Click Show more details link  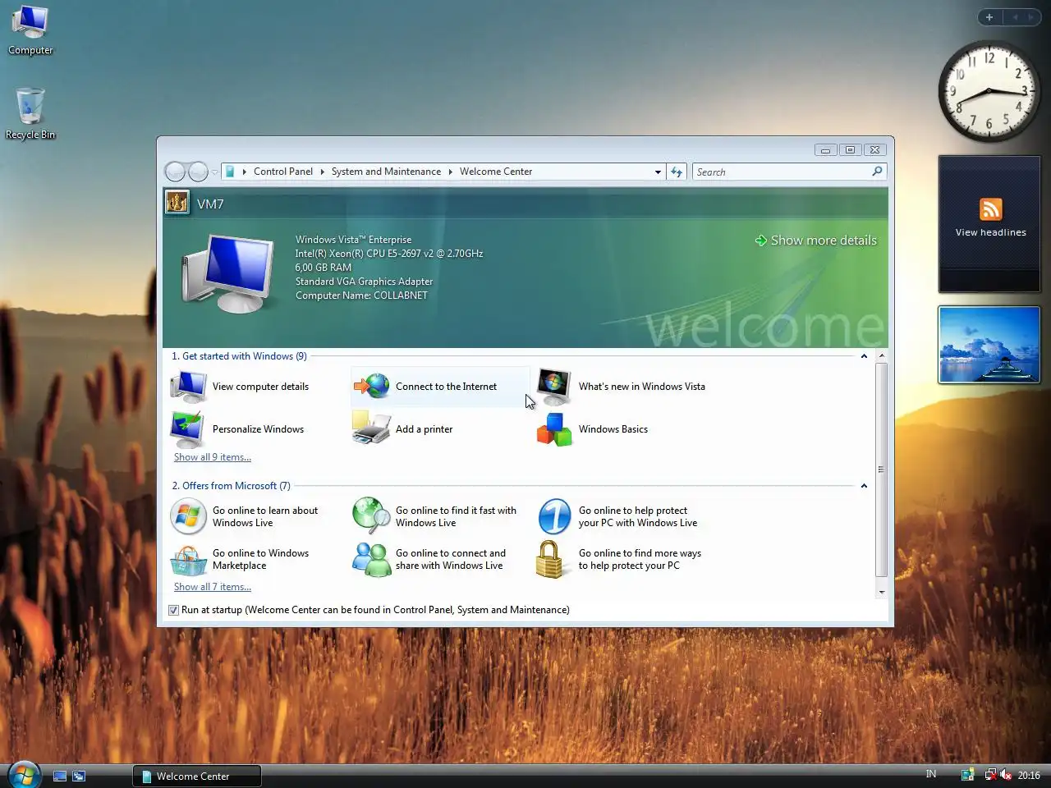[816, 241]
